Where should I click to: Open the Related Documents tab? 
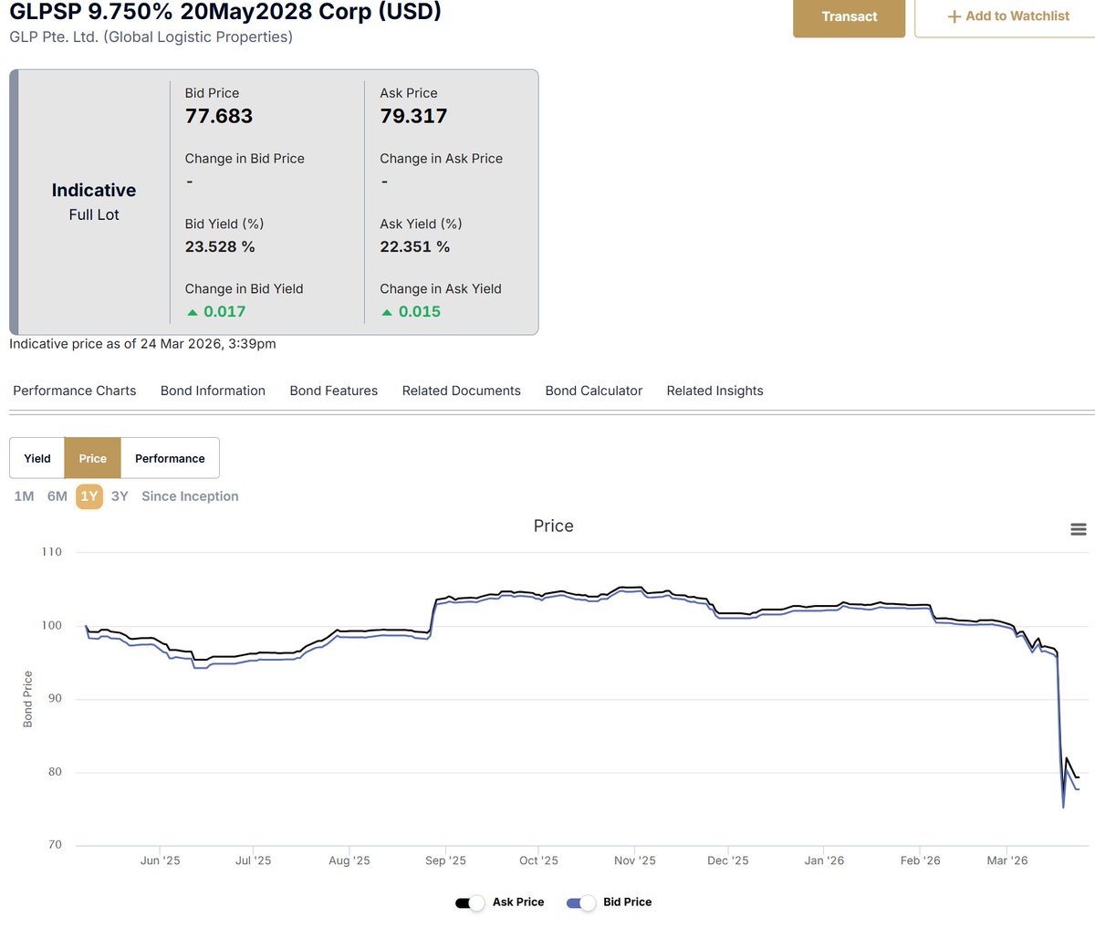462,391
